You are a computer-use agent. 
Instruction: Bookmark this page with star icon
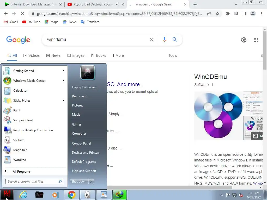217,14
